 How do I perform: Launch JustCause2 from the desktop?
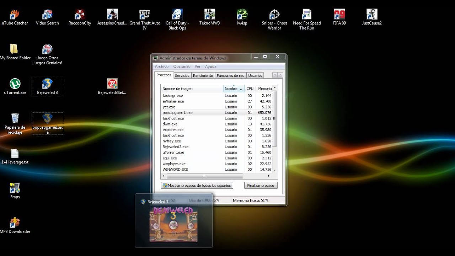coord(371,14)
